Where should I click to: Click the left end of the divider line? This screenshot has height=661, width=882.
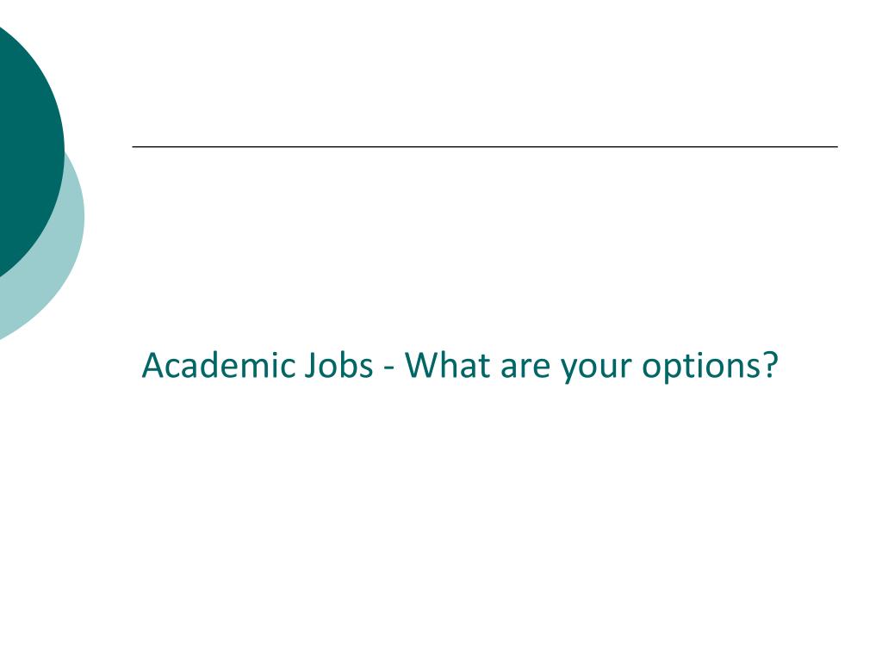point(134,146)
